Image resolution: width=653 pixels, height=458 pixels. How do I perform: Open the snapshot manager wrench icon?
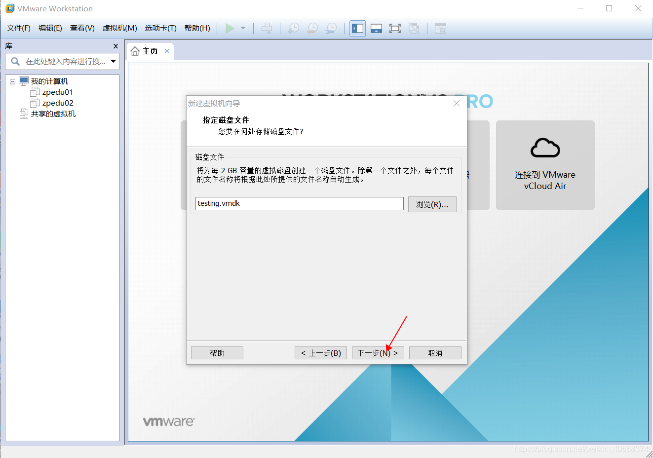click(331, 28)
